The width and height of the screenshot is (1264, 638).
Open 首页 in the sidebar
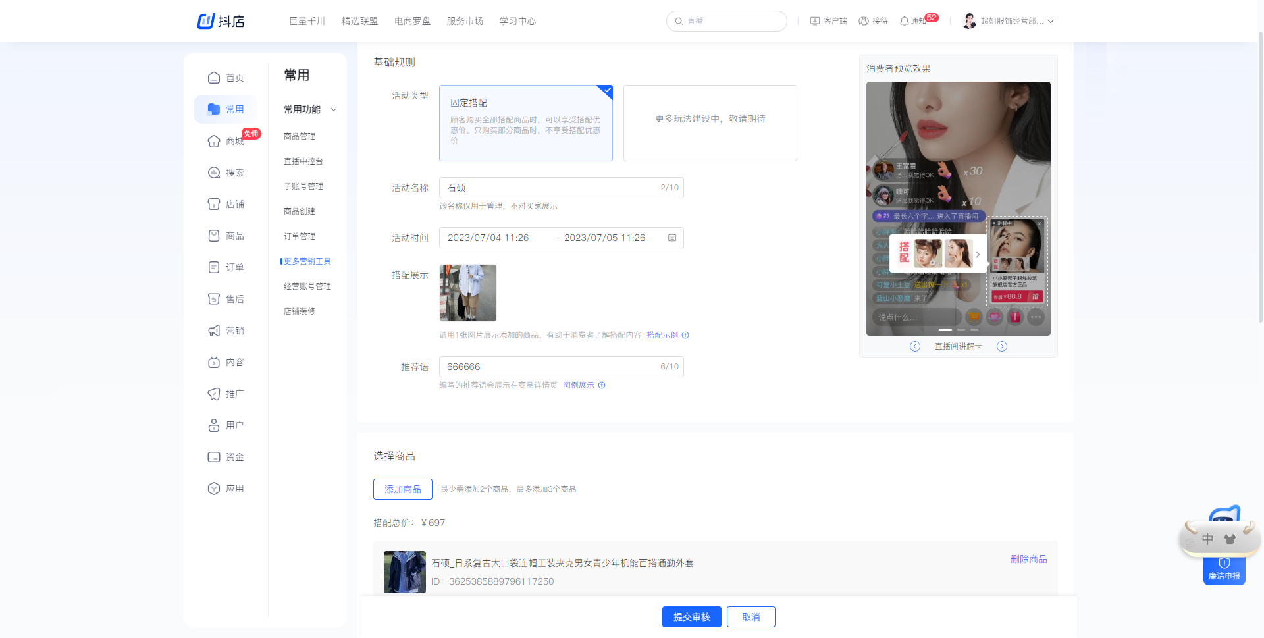[226, 78]
